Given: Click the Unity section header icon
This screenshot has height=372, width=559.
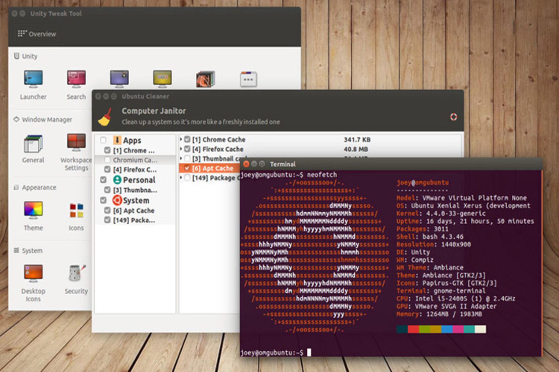Looking at the screenshot, I should pos(17,56).
